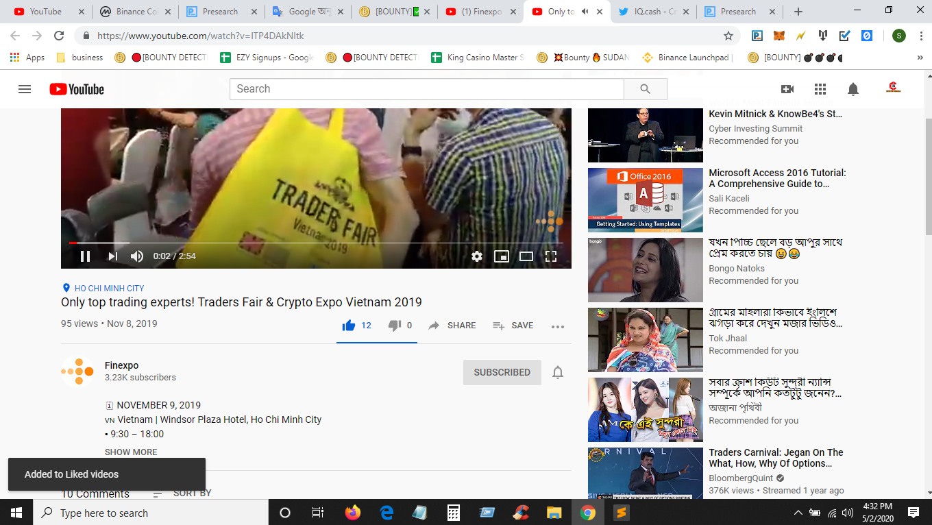Screen dimensions: 932x525
Task: Open the YouTube guide hamburger menu
Action: [25, 89]
